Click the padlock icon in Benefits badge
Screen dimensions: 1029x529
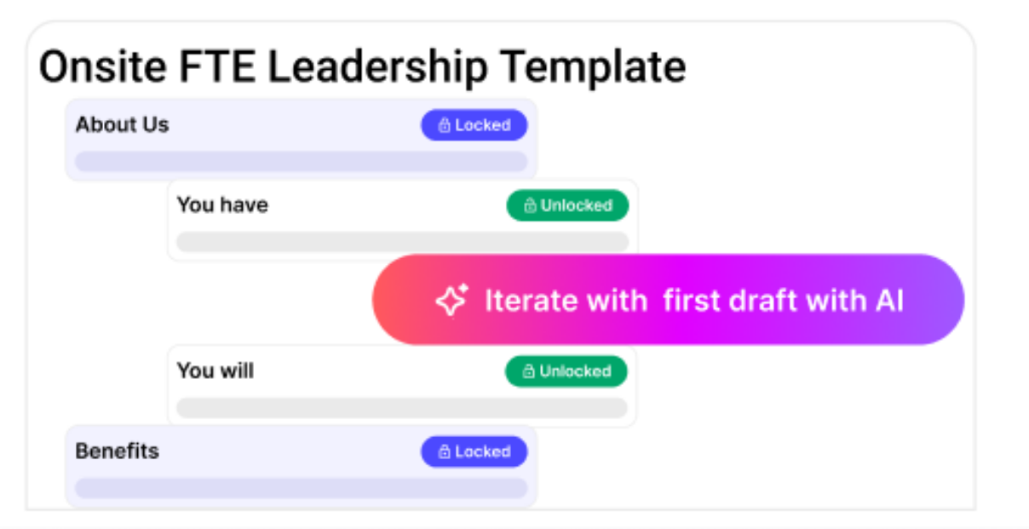(444, 452)
